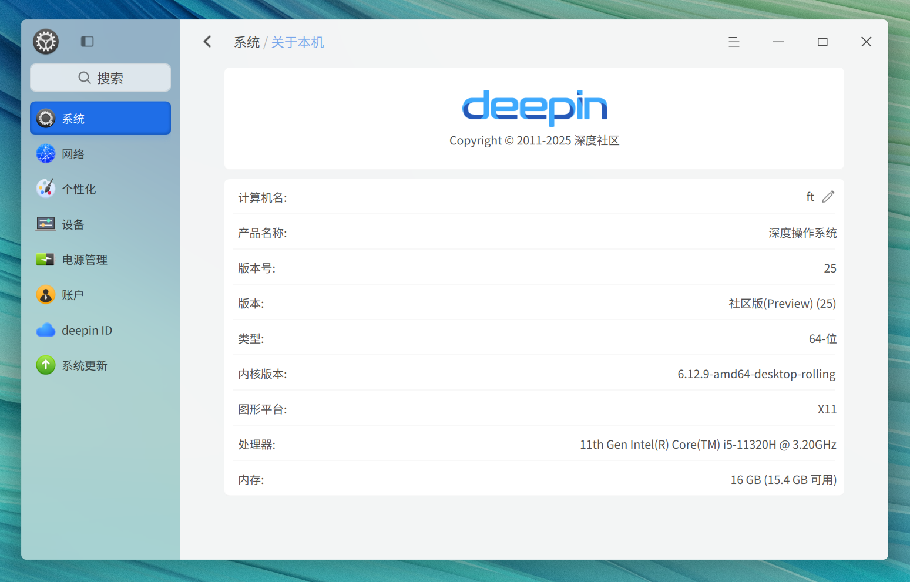This screenshot has width=910, height=582.
Task: Click the processor value i5-11320H
Action: (708, 445)
